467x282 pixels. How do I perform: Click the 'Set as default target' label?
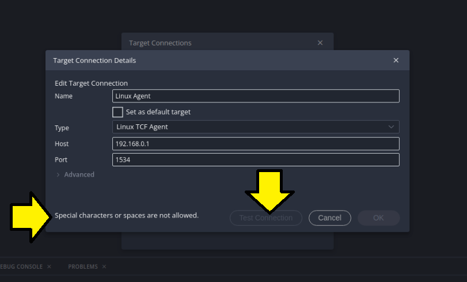(158, 112)
